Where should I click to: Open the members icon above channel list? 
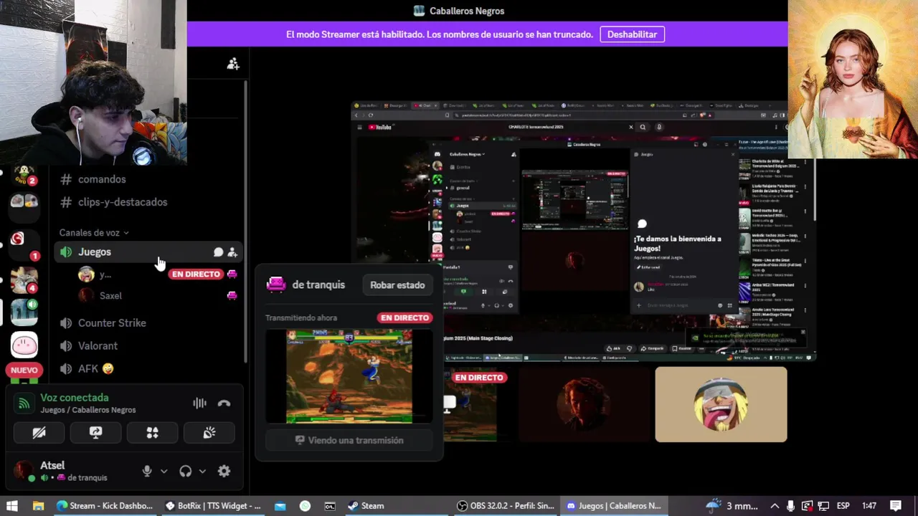(x=232, y=64)
